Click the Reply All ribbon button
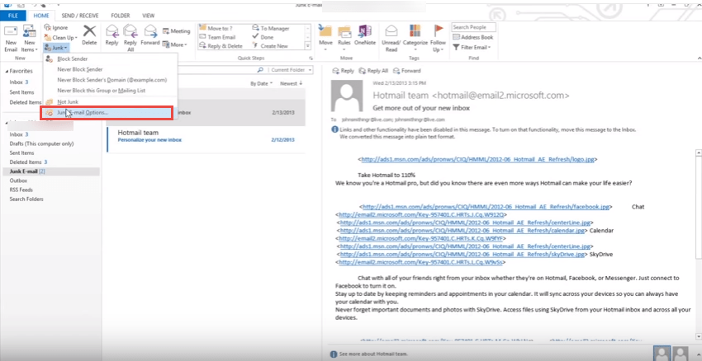The image size is (702, 361). (x=130, y=39)
